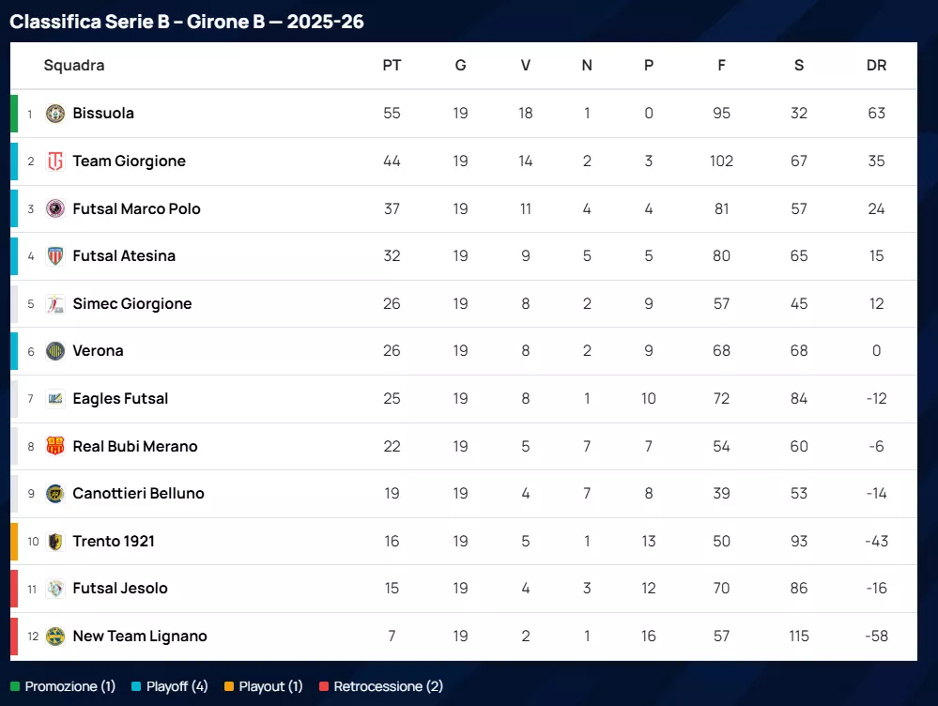Click the green Promozione legend swatch
Image resolution: width=938 pixels, height=706 pixels.
15,686
